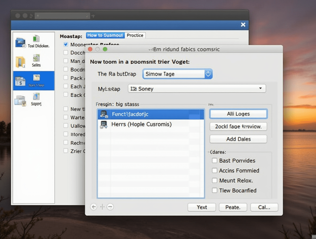The image size is (316, 239).
Task: Expand the Simow Tage dropdown
Action: tap(208, 74)
